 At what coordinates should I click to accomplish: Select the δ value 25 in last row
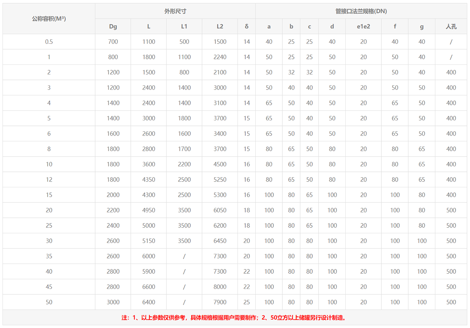(247, 302)
